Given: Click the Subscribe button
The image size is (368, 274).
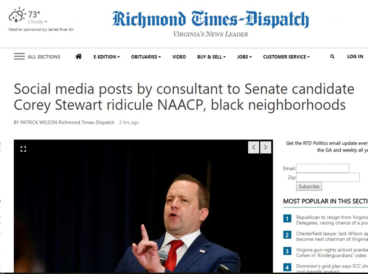Looking at the screenshot, I should pos(309,187).
